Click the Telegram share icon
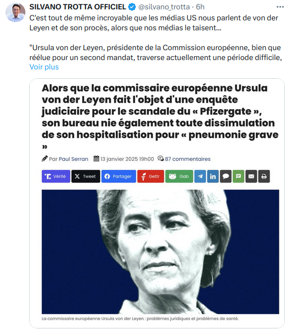The height and width of the screenshot is (329, 285). pyautogui.click(x=200, y=176)
